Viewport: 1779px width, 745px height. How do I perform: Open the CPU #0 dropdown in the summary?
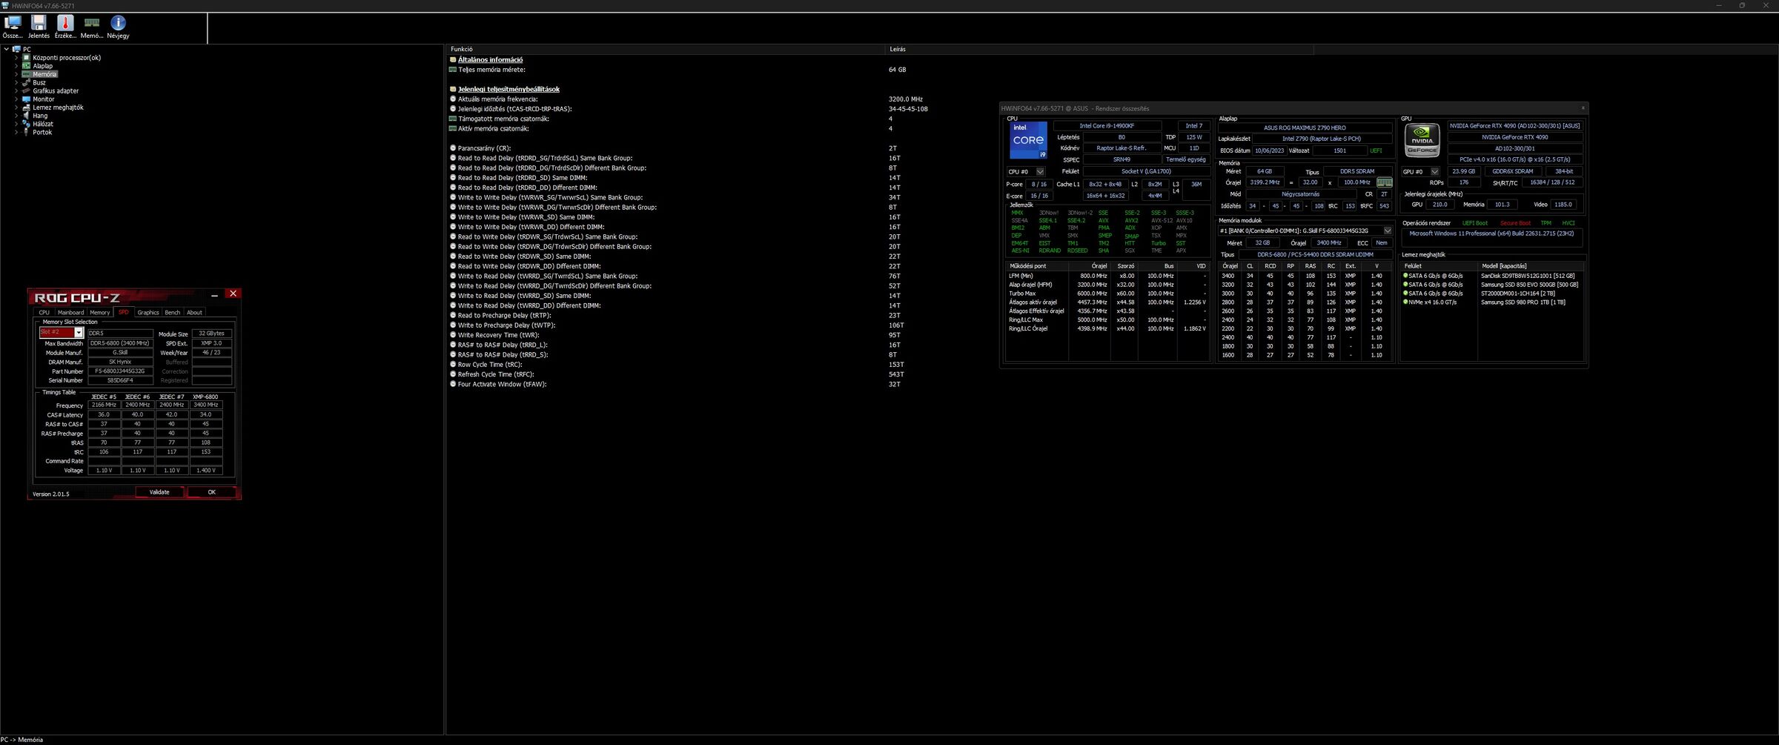[x=1040, y=172]
